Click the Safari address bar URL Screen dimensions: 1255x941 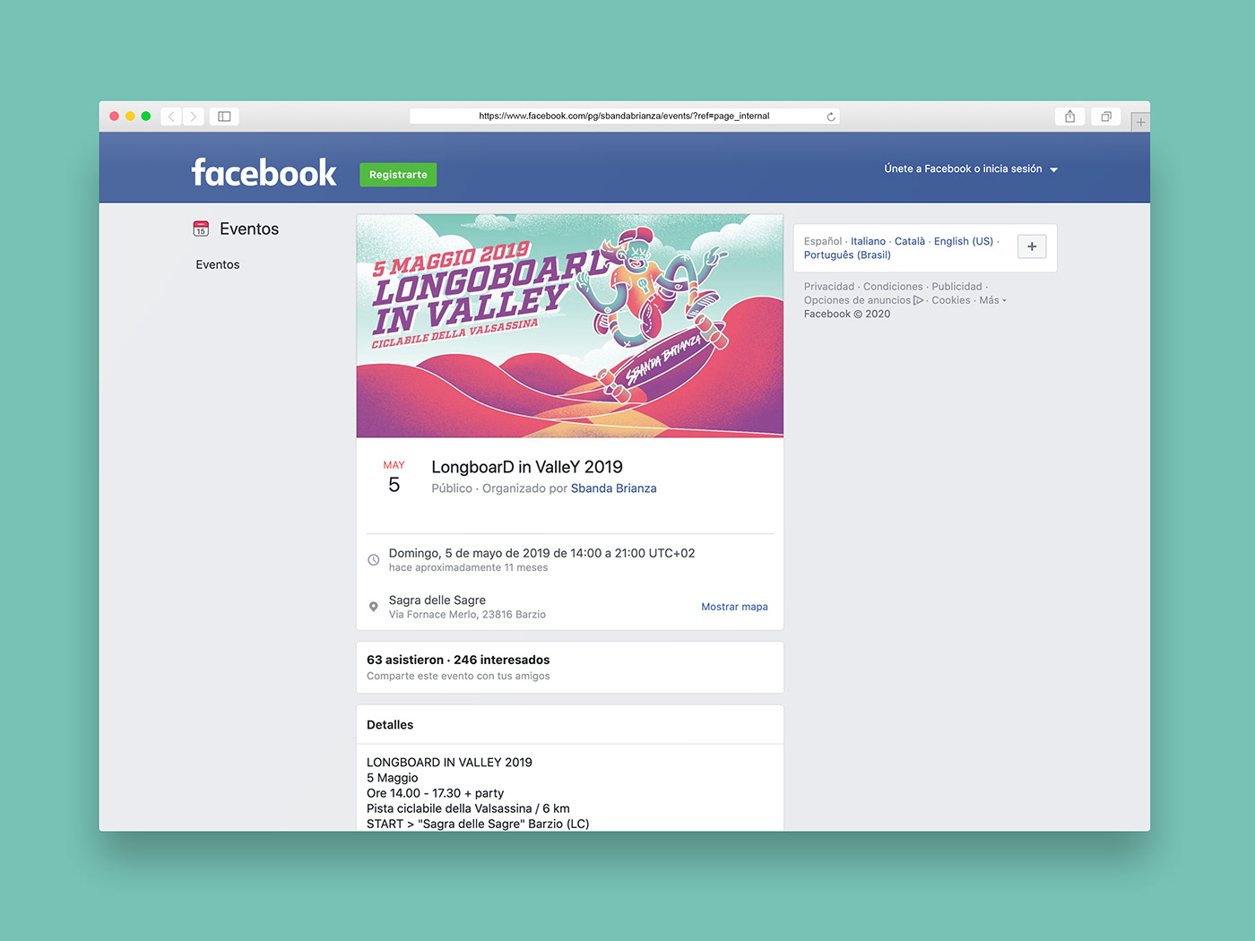(624, 117)
